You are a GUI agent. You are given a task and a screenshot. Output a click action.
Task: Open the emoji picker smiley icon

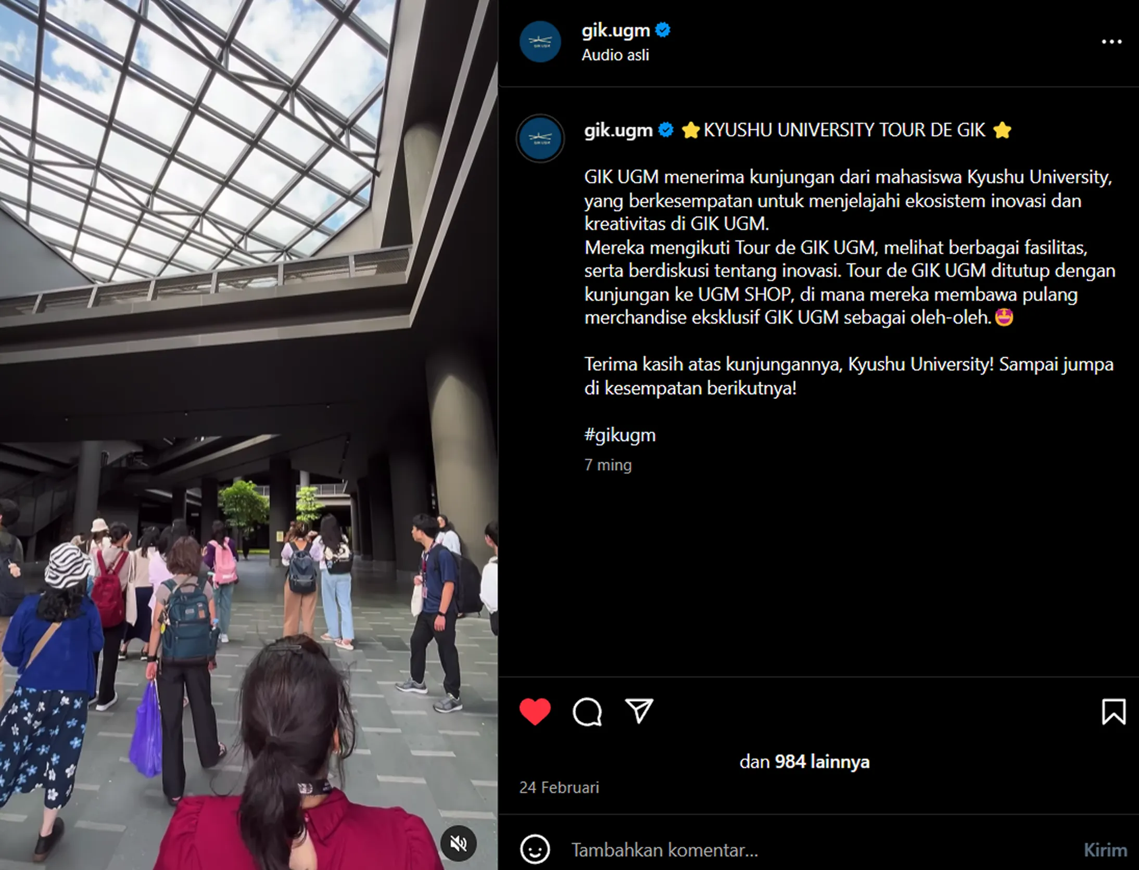pyautogui.click(x=535, y=849)
